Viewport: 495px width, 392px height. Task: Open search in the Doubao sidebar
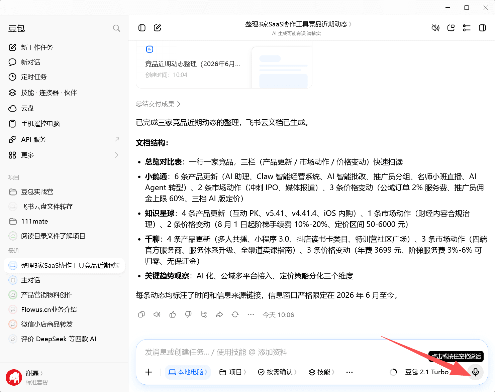pos(116,28)
